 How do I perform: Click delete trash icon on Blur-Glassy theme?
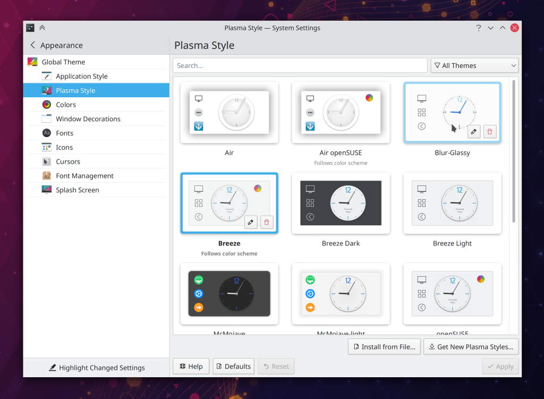pyautogui.click(x=490, y=132)
